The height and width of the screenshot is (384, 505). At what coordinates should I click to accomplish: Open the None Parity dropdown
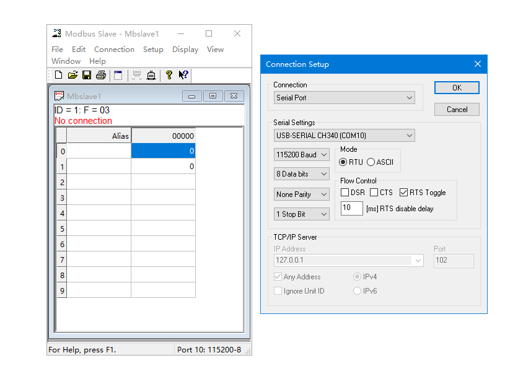click(x=302, y=194)
